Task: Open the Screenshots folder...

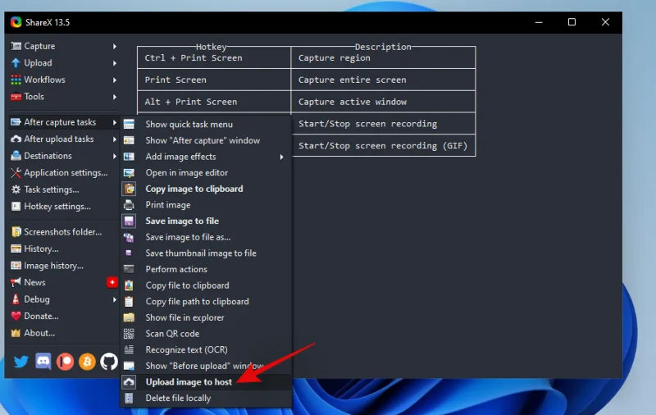Action: coord(64,232)
